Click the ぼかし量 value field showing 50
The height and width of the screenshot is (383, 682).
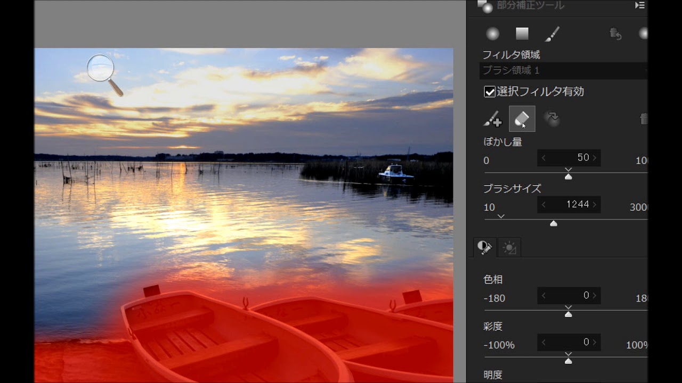point(569,158)
